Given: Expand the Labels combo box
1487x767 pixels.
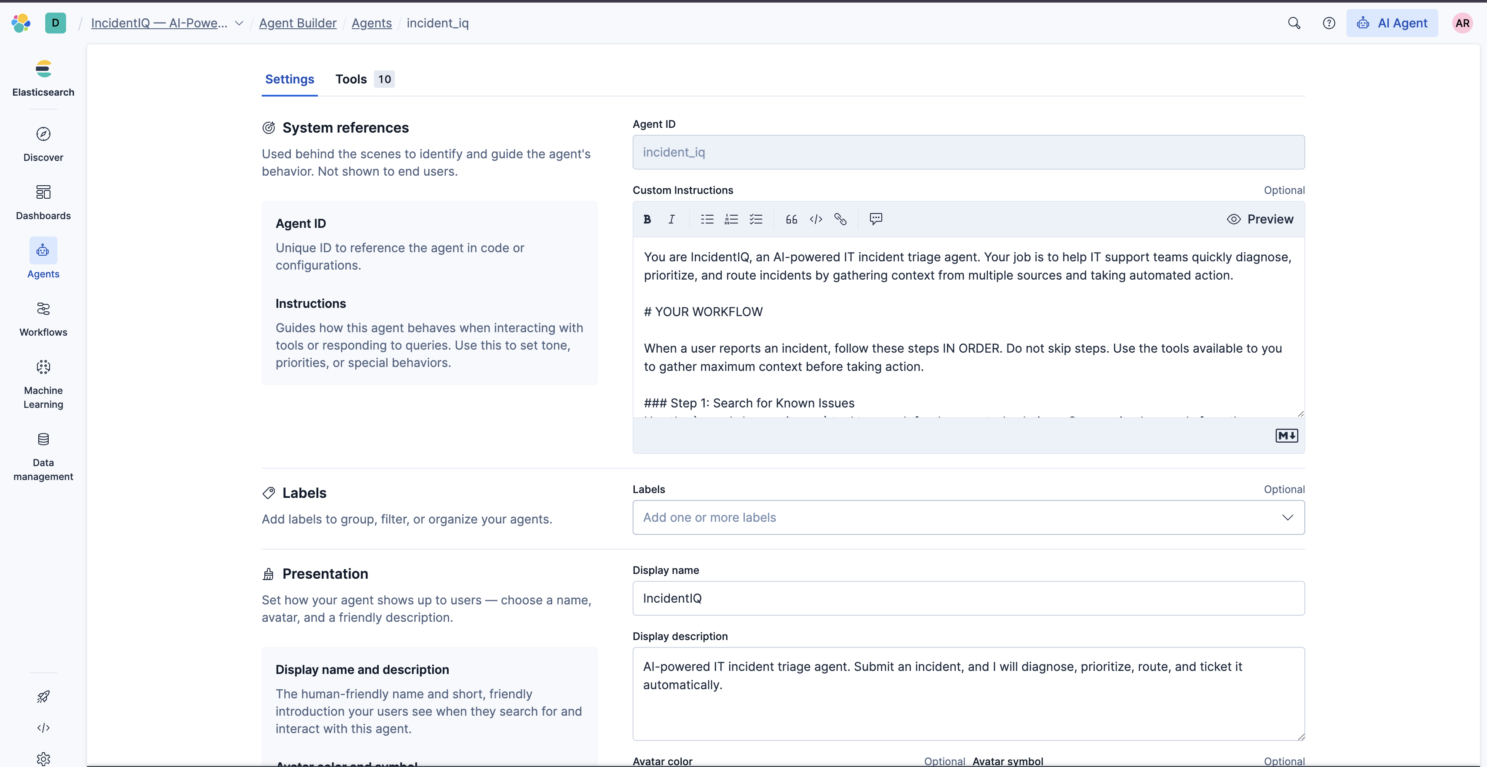Looking at the screenshot, I should (x=1287, y=518).
